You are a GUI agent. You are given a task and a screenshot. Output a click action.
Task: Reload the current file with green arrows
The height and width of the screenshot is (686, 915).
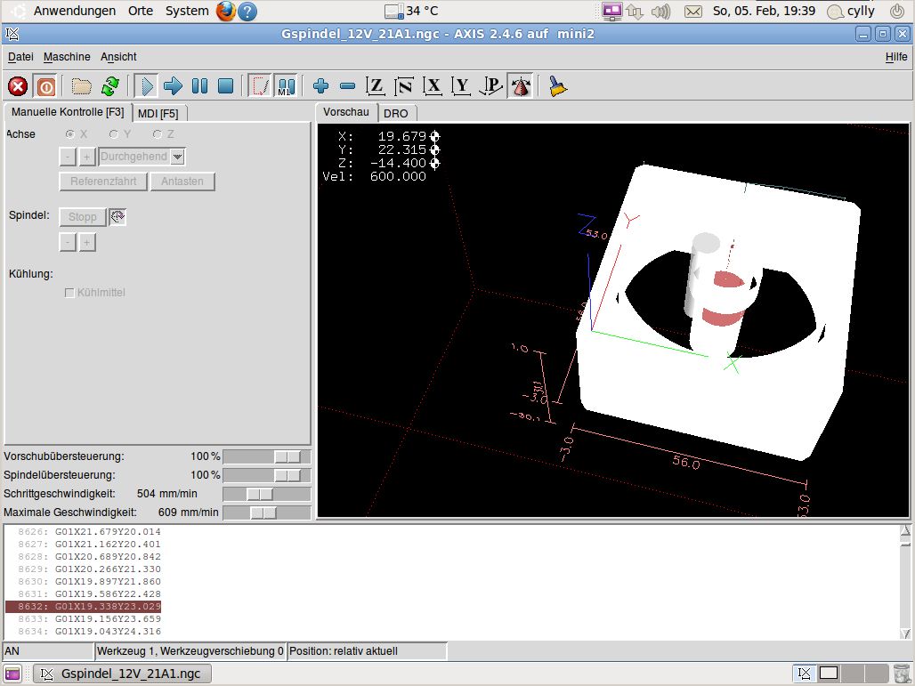pyautogui.click(x=109, y=86)
